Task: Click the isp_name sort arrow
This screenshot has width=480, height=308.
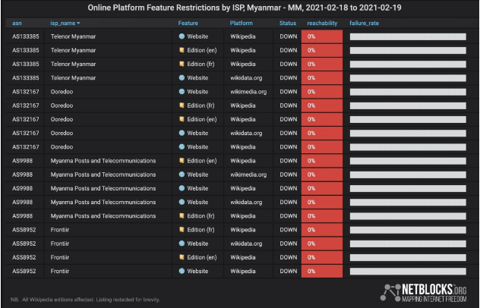Action: pos(78,24)
